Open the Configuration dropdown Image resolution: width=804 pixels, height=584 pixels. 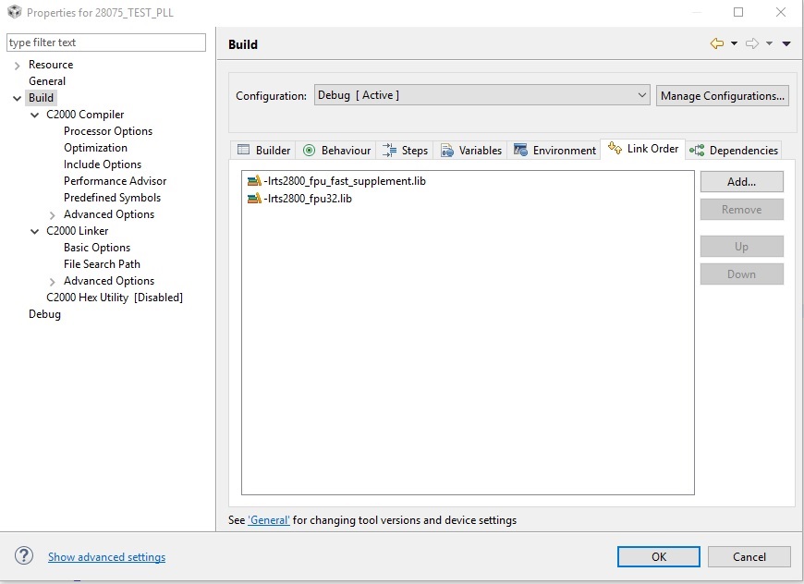pyautogui.click(x=482, y=95)
